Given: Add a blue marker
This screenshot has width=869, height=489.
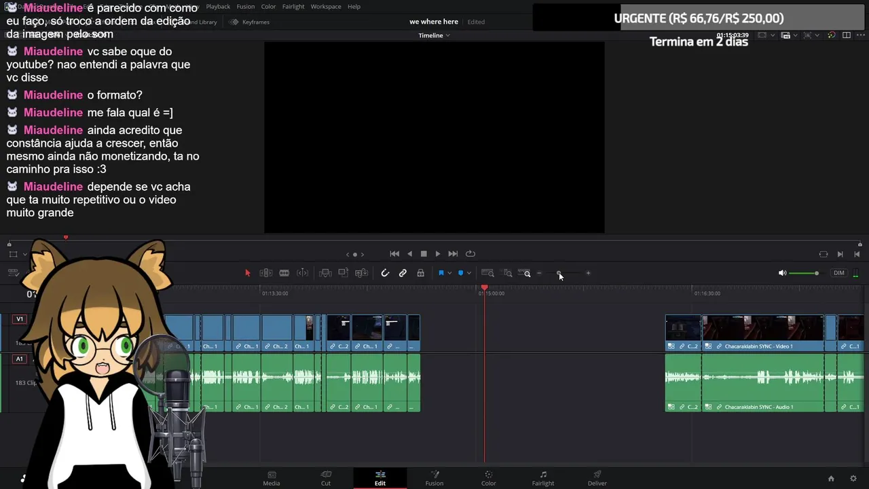Looking at the screenshot, I should (x=460, y=273).
